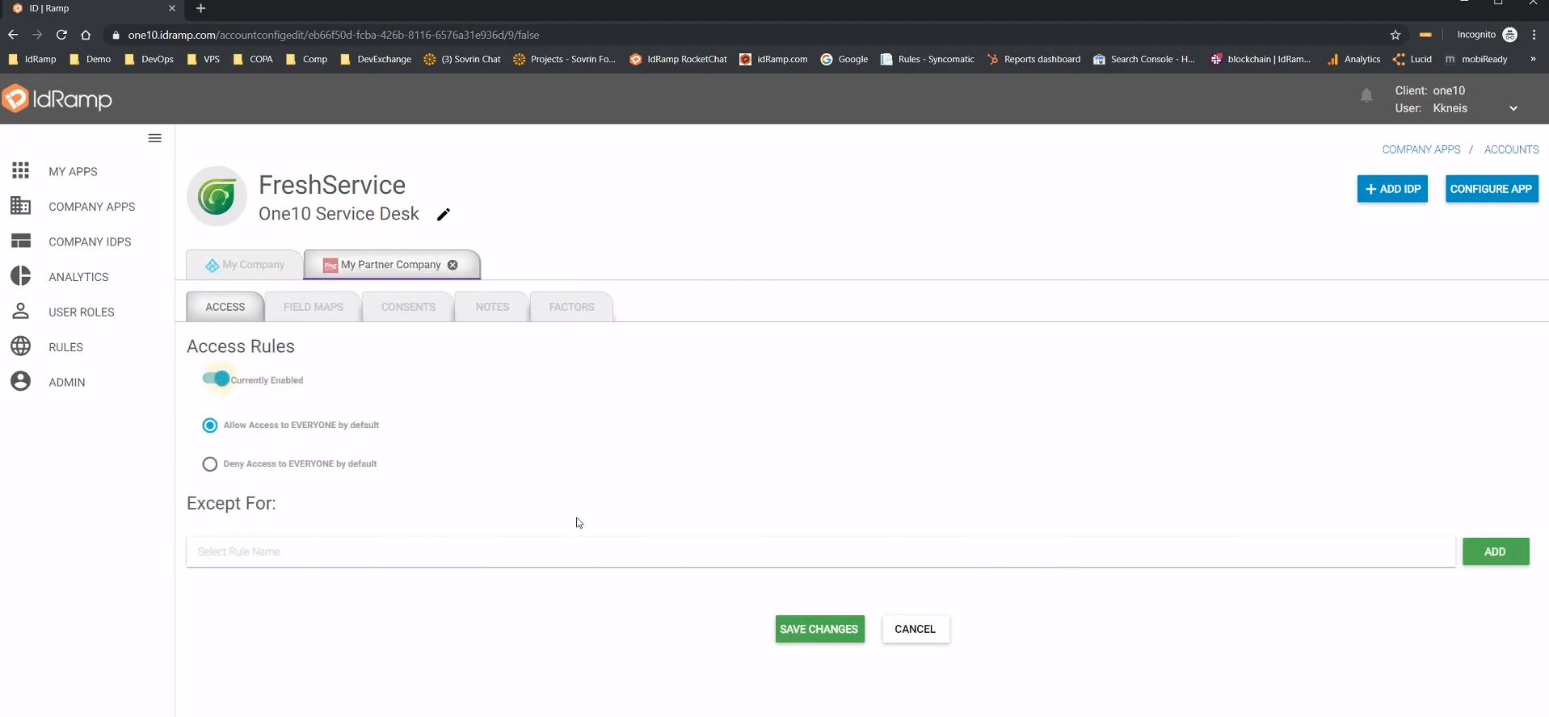The image size is (1549, 717).
Task: Close the ID | Ramp browser tab
Action: coord(172,8)
